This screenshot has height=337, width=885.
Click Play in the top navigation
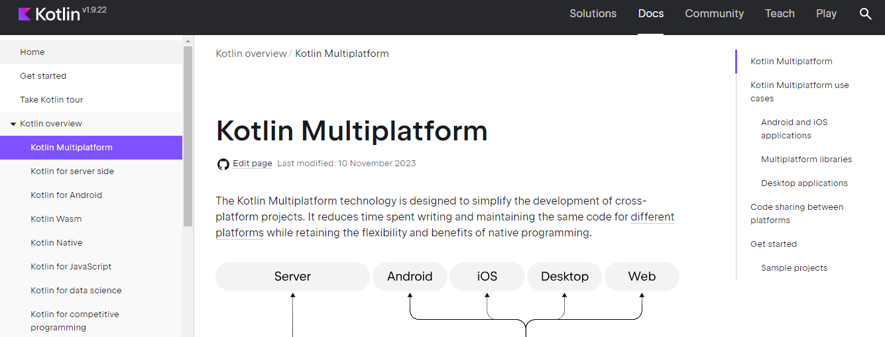point(826,14)
